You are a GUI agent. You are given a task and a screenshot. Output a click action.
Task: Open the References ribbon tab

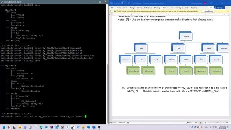[x=148, y=8]
